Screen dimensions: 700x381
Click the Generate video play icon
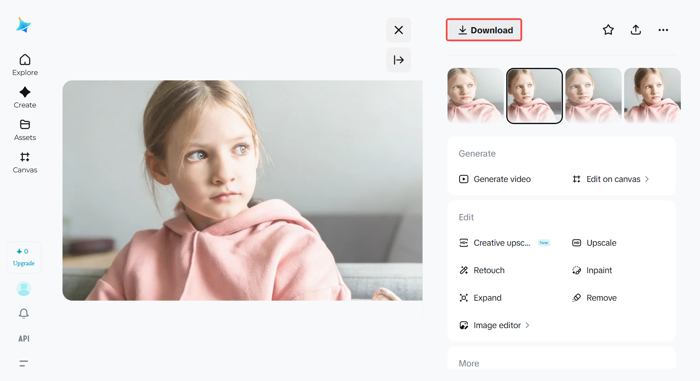pos(464,179)
